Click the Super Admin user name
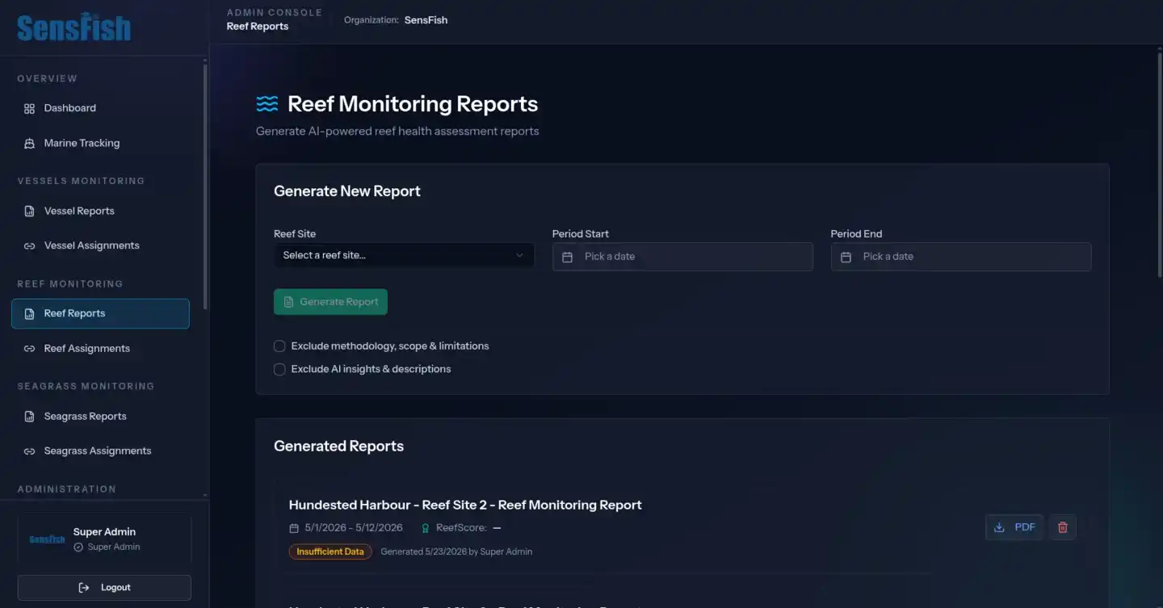 pos(104,532)
